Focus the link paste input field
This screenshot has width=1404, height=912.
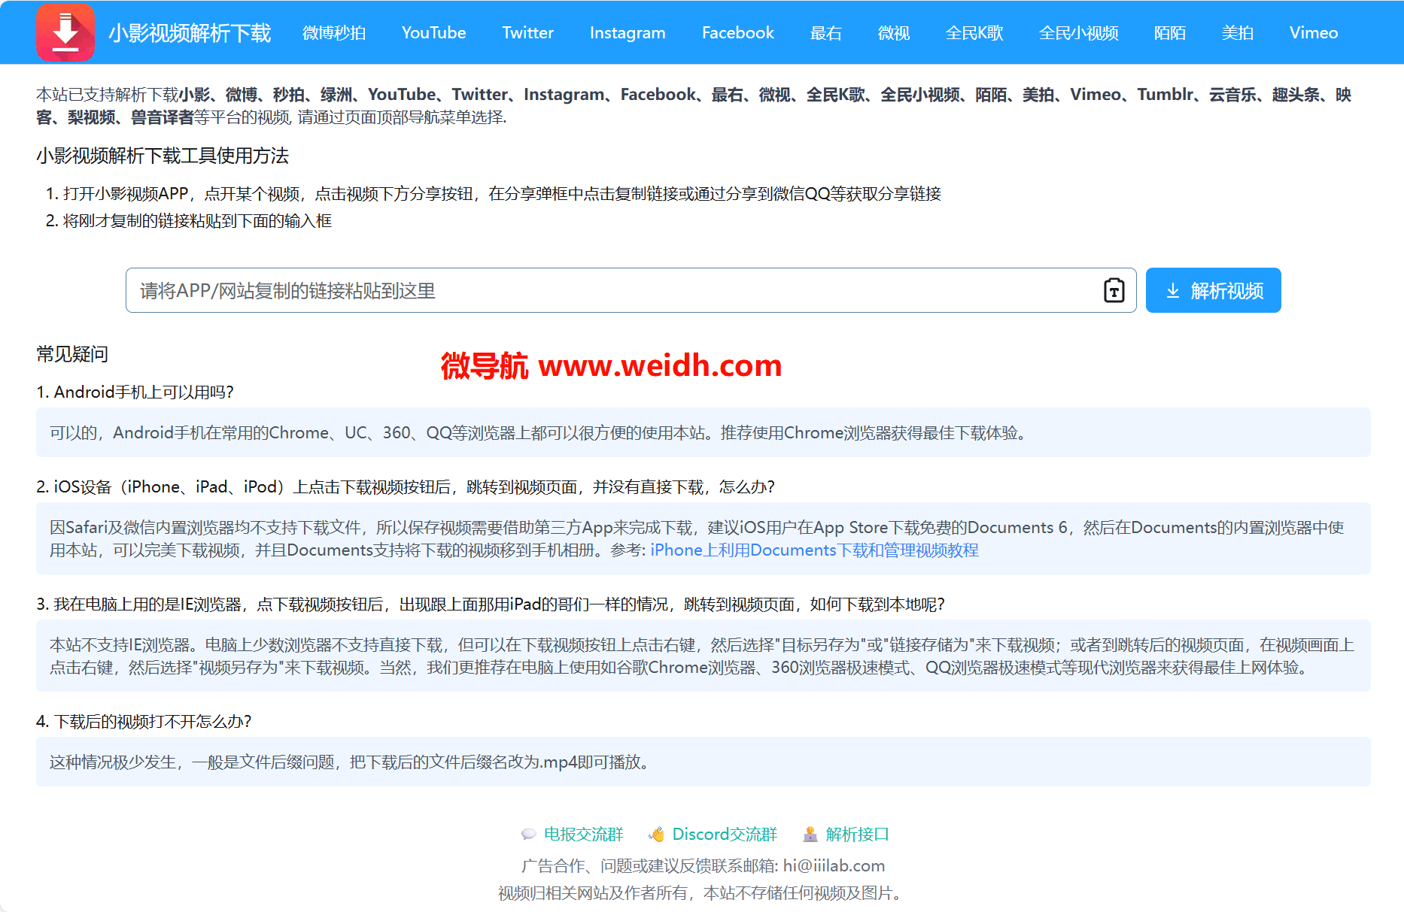click(631, 290)
